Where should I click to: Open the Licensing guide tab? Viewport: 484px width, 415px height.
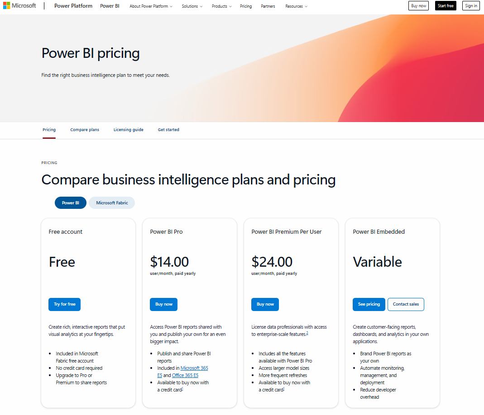[x=128, y=130]
